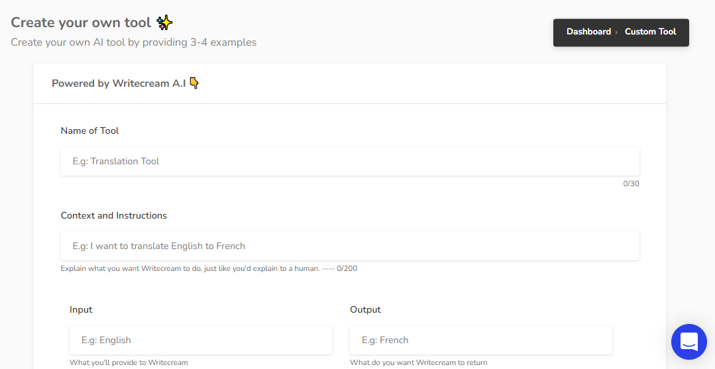Click the Output example field
This screenshot has height=369, width=715.
[x=480, y=340]
